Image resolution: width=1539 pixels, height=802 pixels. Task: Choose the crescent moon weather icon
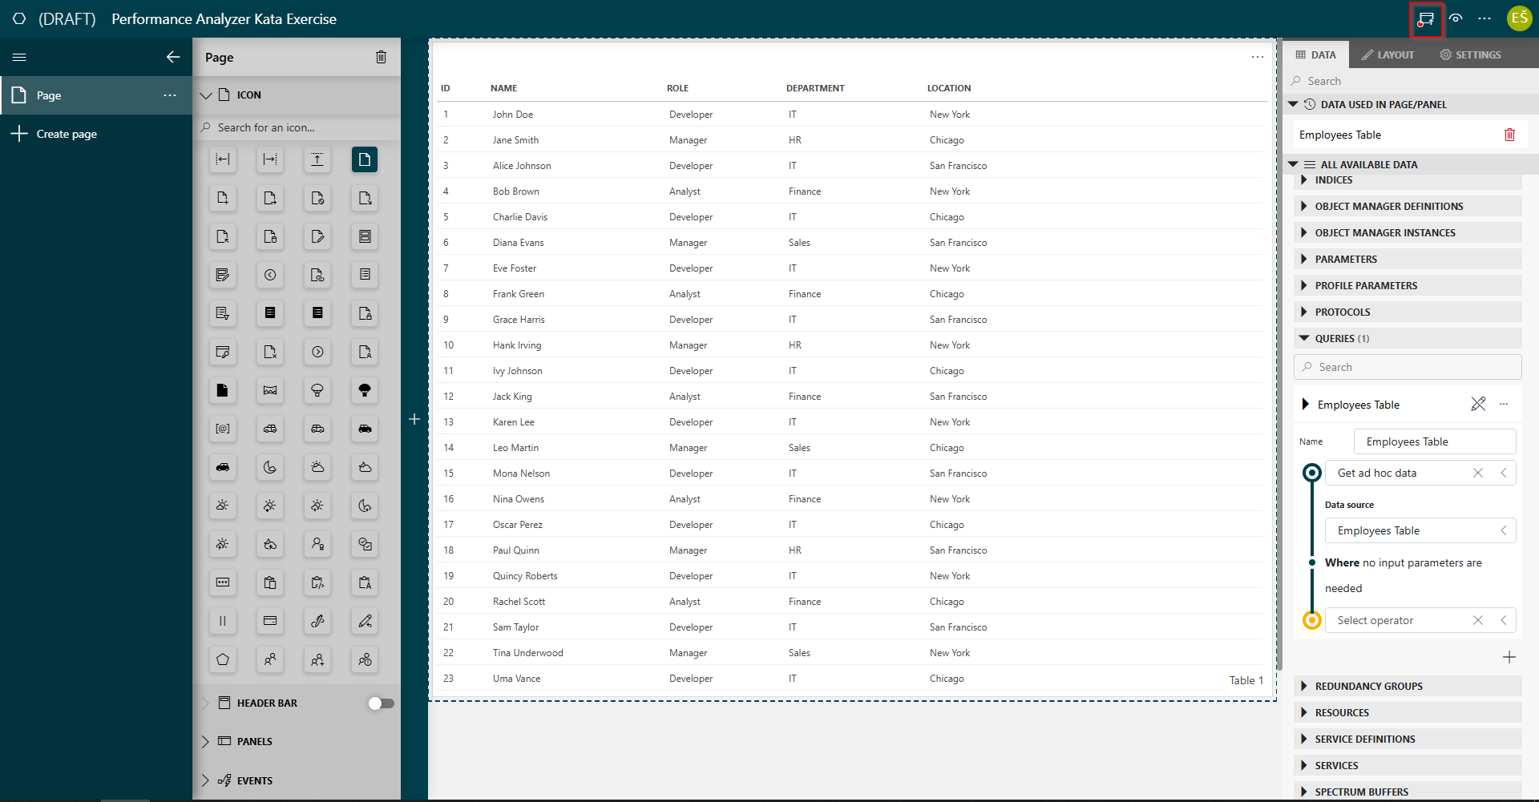(x=270, y=467)
